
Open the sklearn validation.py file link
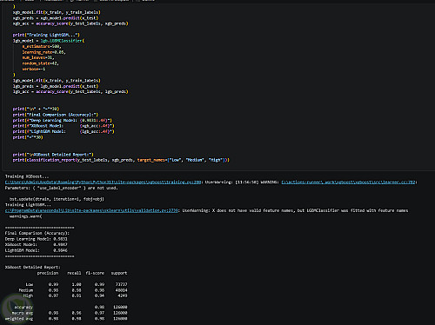91,210
